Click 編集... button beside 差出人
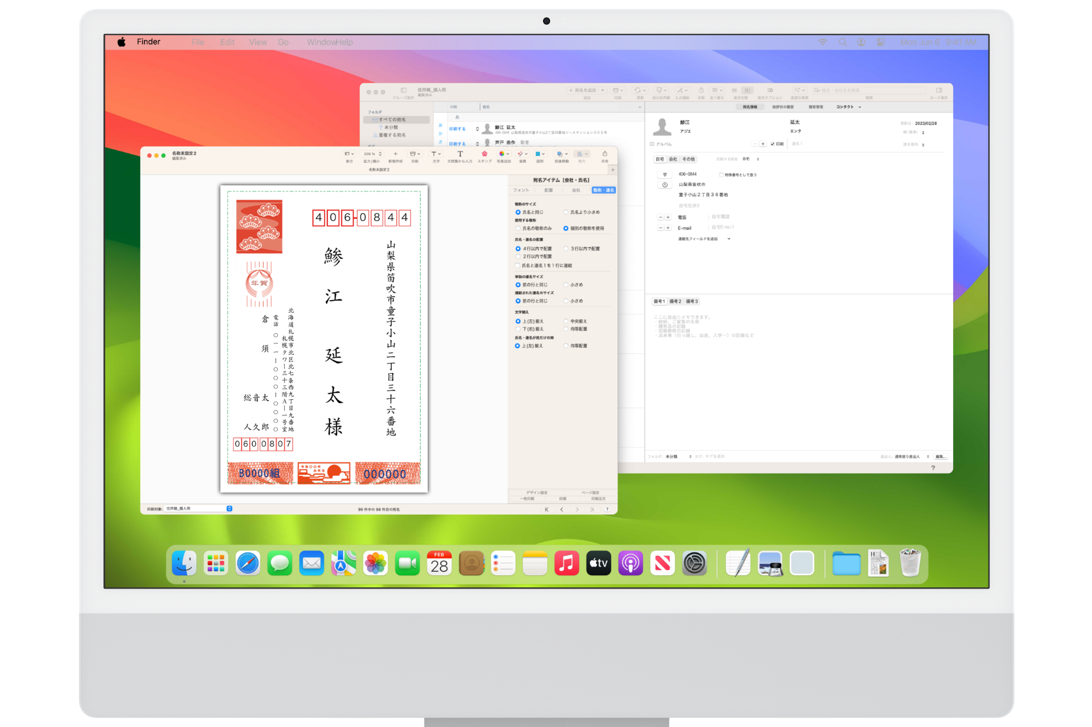 point(940,457)
